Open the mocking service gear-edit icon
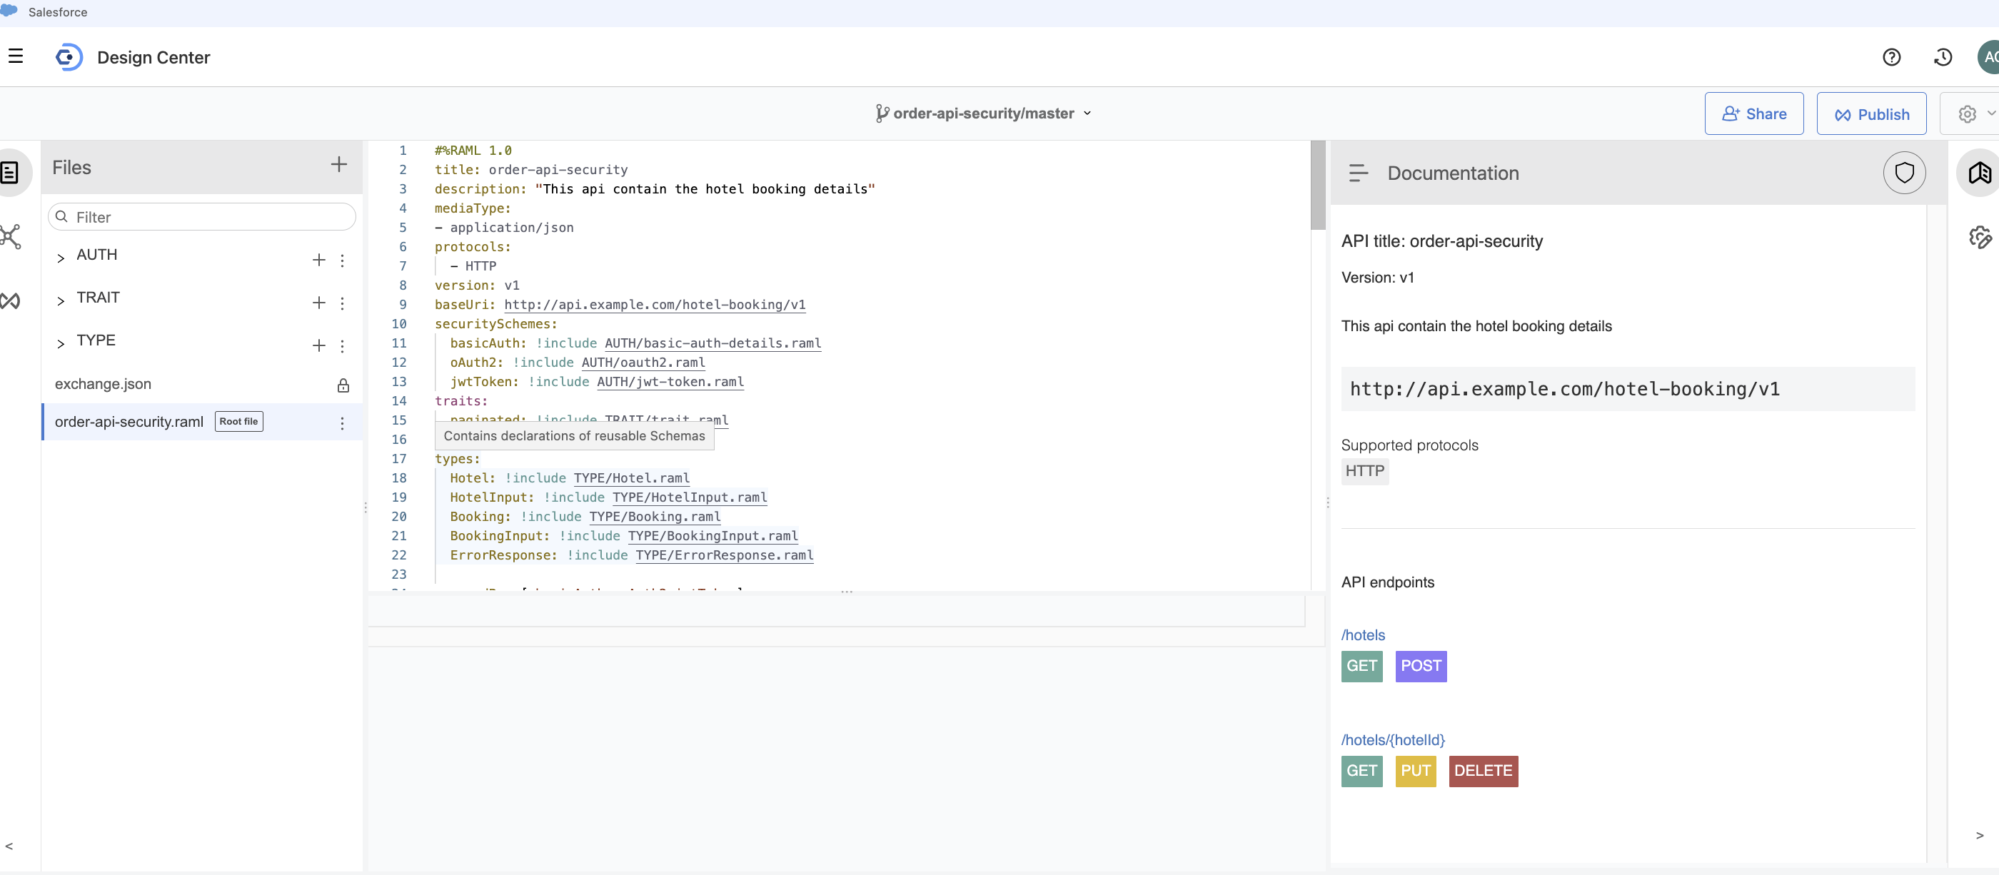This screenshot has height=875, width=1999. [x=1980, y=238]
